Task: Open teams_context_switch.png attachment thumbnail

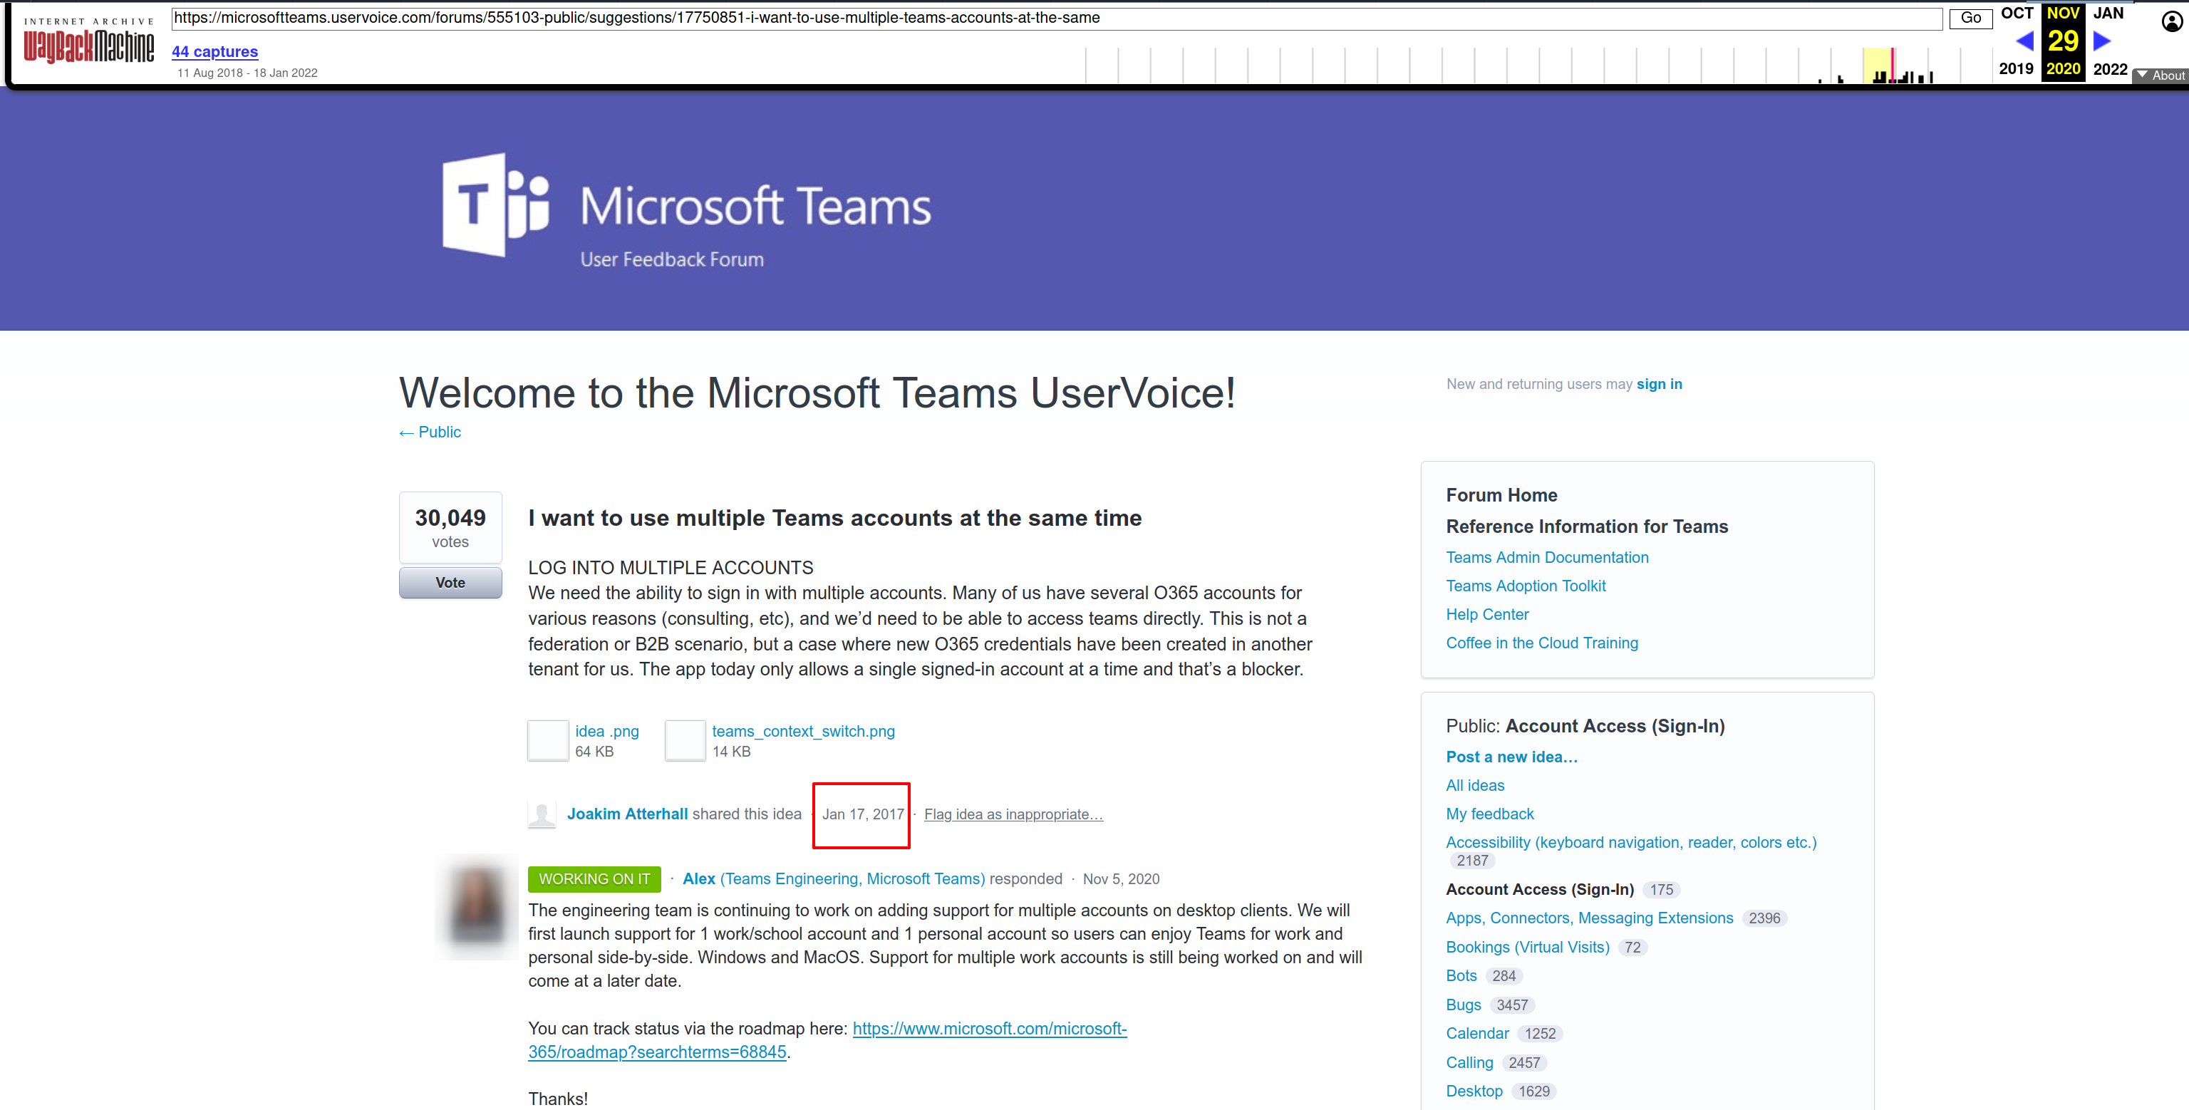Action: 685,740
